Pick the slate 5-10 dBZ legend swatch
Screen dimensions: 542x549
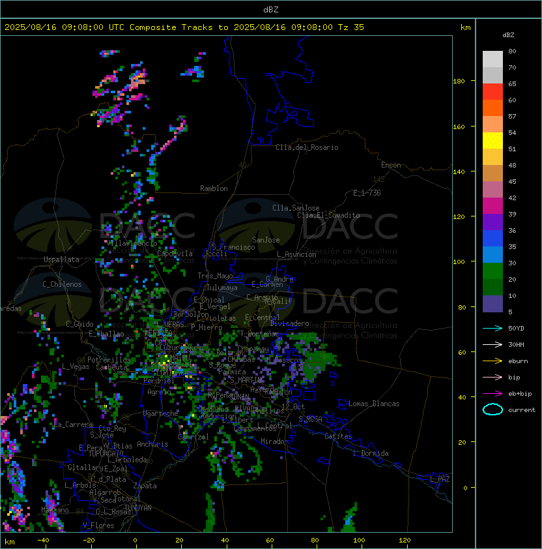click(492, 304)
